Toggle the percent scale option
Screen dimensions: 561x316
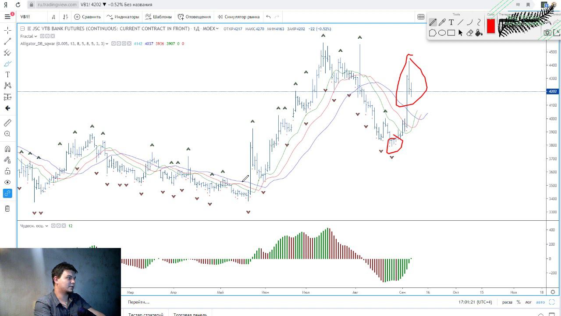point(518,302)
